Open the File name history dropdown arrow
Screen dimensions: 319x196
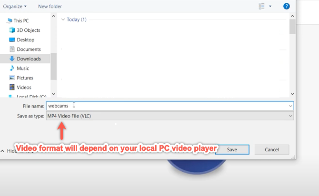click(x=290, y=106)
